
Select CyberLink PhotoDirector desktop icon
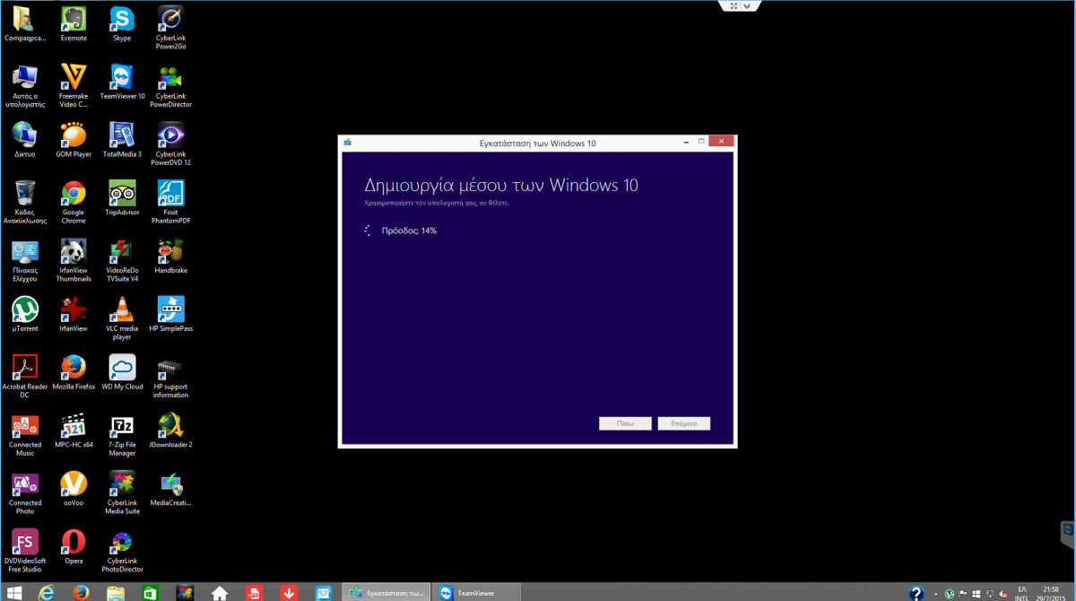tap(122, 551)
